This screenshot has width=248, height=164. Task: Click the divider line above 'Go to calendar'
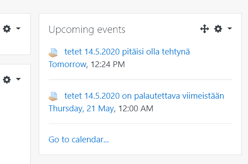(x=140, y=124)
